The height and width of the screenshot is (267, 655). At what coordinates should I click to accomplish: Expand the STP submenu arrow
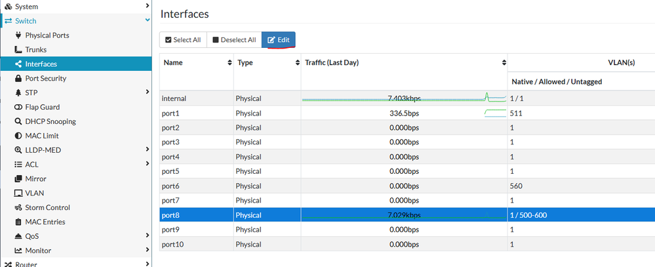(148, 92)
